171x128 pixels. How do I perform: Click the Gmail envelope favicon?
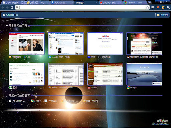(89, 88)
